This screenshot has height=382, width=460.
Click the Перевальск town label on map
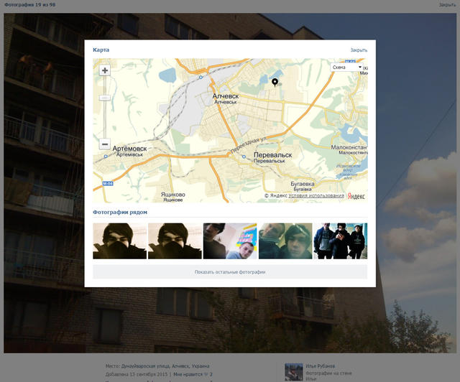pyautogui.click(x=273, y=155)
